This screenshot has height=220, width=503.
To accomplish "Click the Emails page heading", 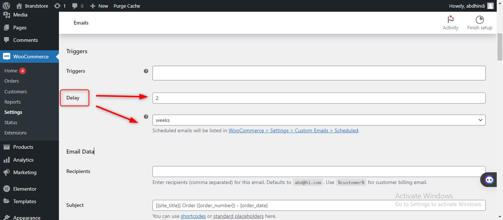I will pos(81,23).
